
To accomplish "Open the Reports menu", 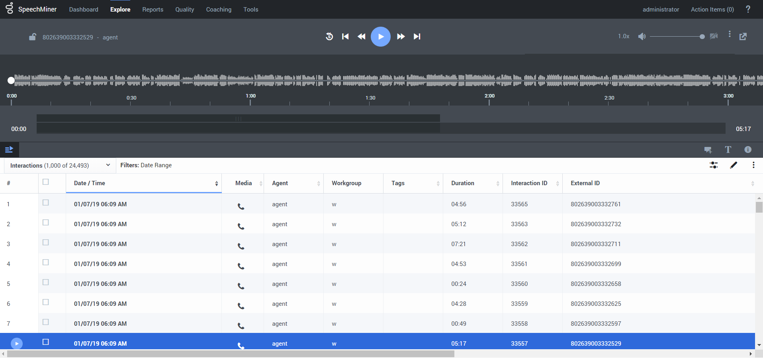I will click(153, 10).
